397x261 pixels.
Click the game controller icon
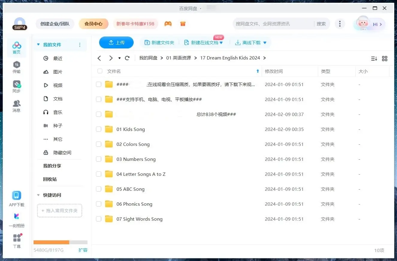[168, 24]
